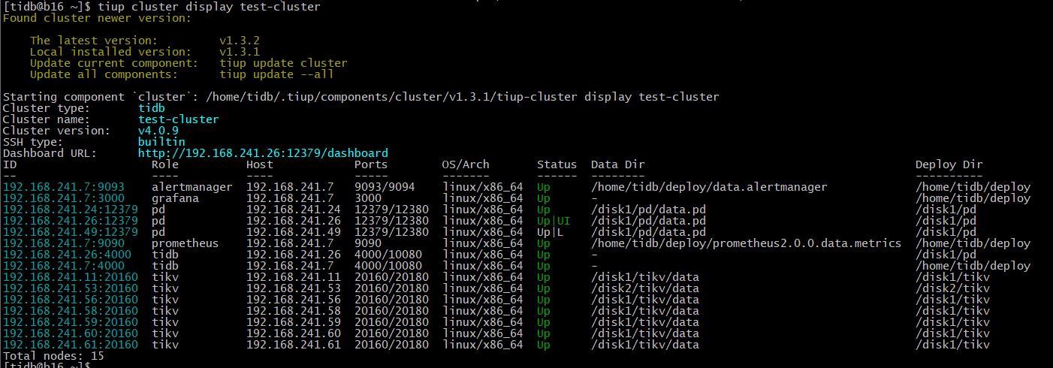Click the /home/tidb/deploy/data.alertmanager path
Screen dimensions: 1053x368
[709, 187]
